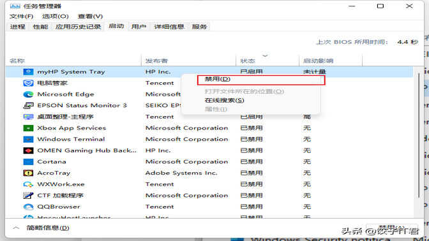Image resolution: width=429 pixels, height=241 pixels.
Task: Switch to the 服务 tab
Action: pos(199,27)
